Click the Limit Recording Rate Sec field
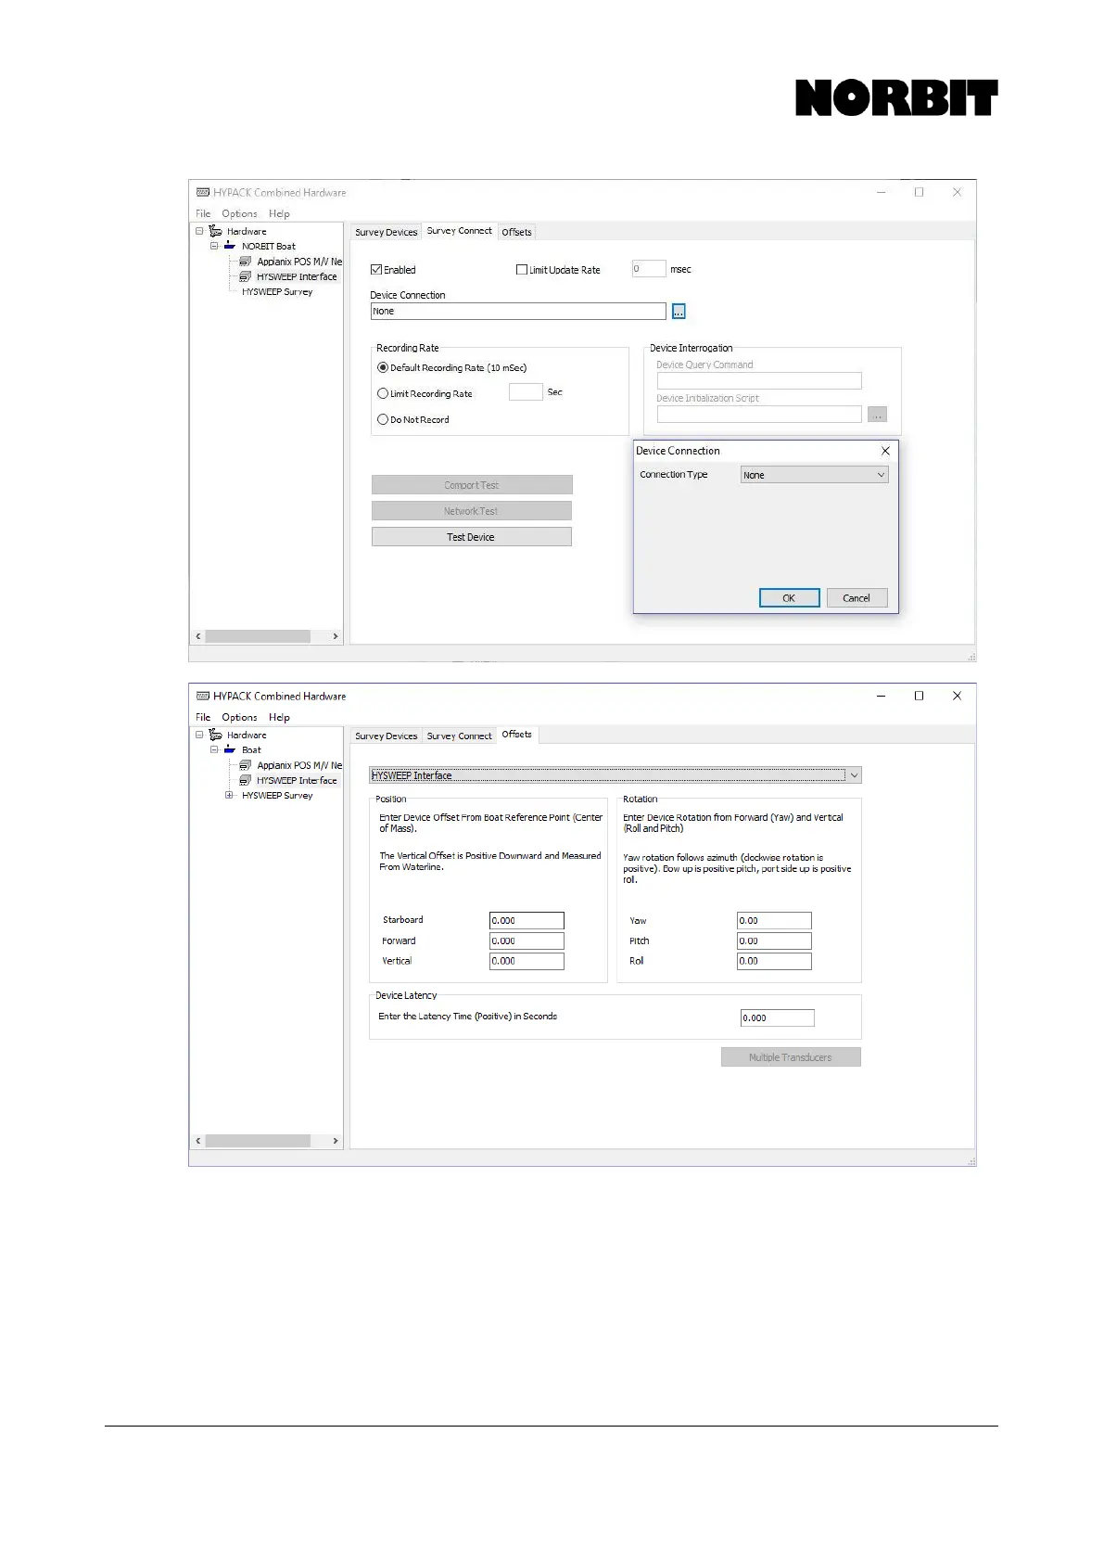Viewport: 1104px width, 1561px height. (x=526, y=391)
